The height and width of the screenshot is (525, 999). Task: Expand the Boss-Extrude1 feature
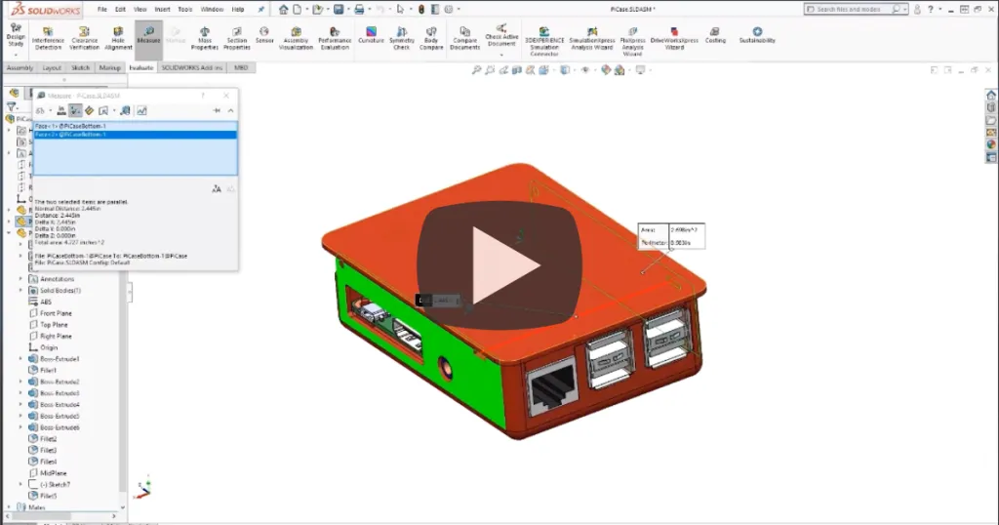(20, 359)
